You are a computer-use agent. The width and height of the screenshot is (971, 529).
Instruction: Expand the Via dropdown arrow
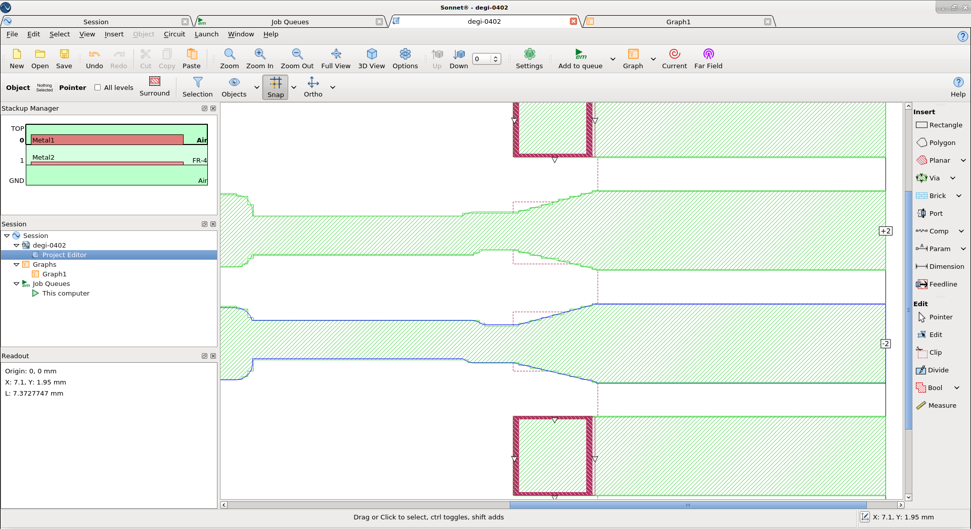click(953, 178)
